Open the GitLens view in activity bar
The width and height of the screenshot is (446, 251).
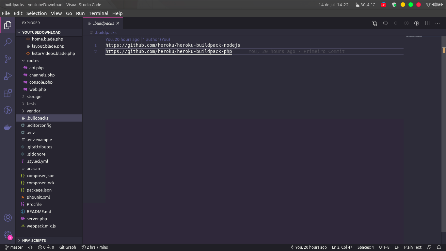8,110
